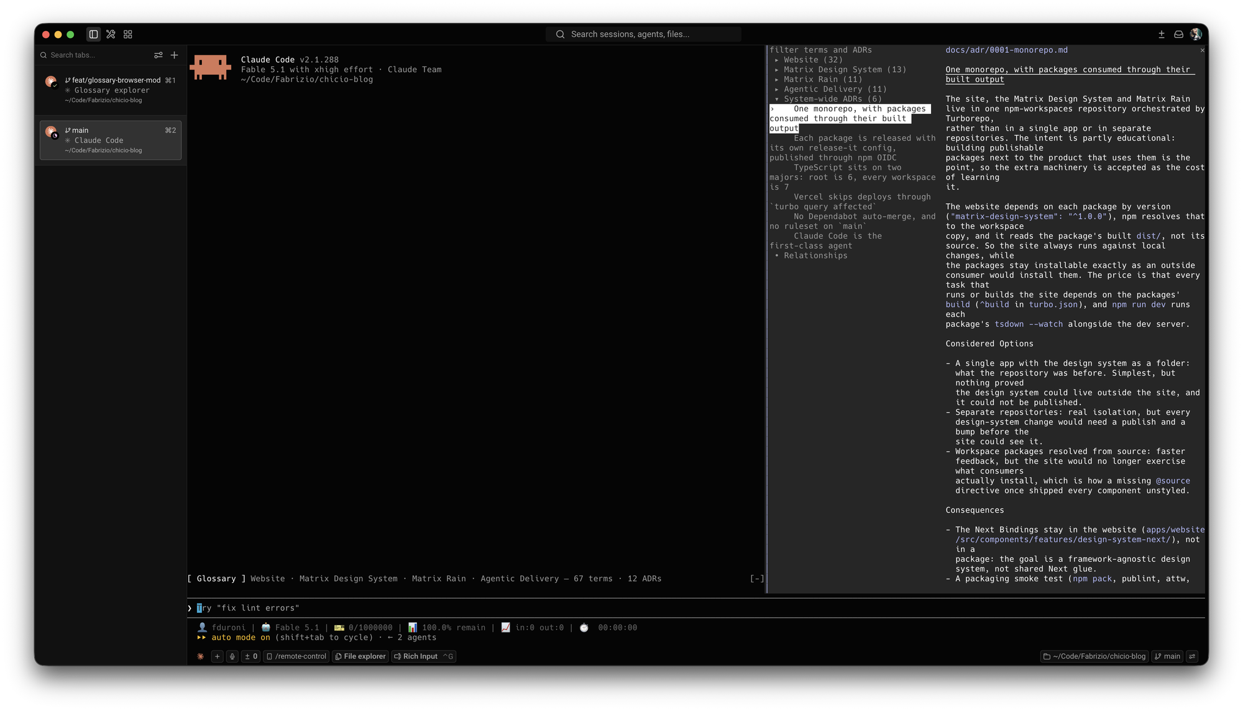Click the Glossary tab in the footer
The width and height of the screenshot is (1243, 711).
coord(216,579)
